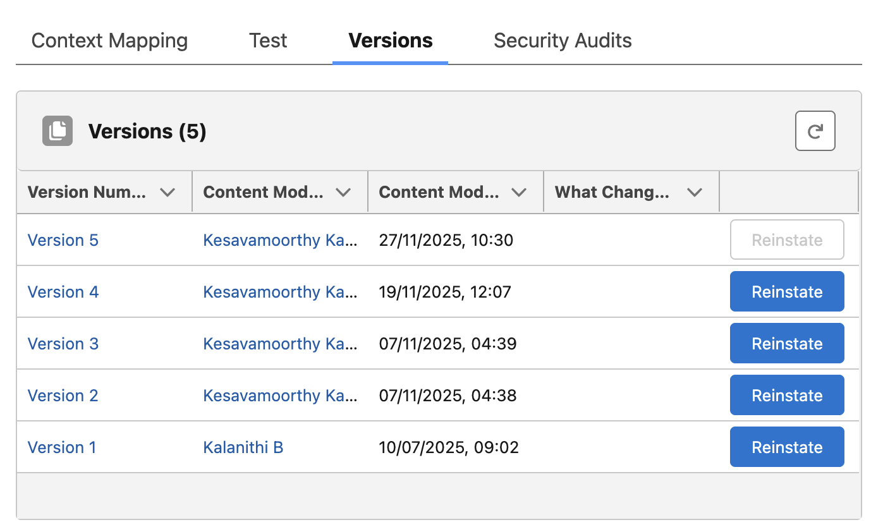Open the Version 5 link

pos(63,240)
